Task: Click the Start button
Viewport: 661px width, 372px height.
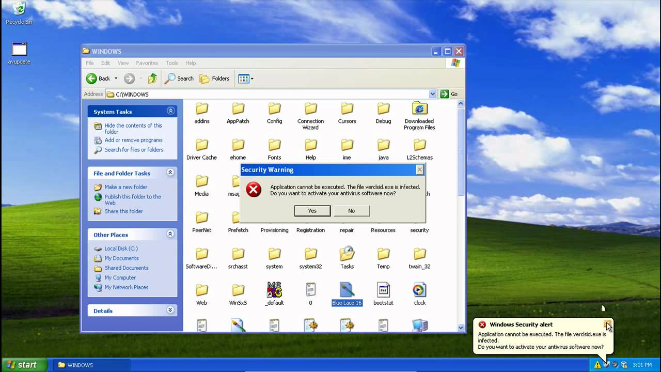Action: pos(23,365)
